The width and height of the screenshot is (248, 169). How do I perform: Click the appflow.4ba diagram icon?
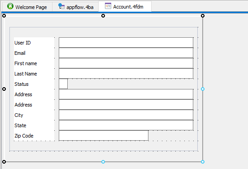[x=61, y=6]
